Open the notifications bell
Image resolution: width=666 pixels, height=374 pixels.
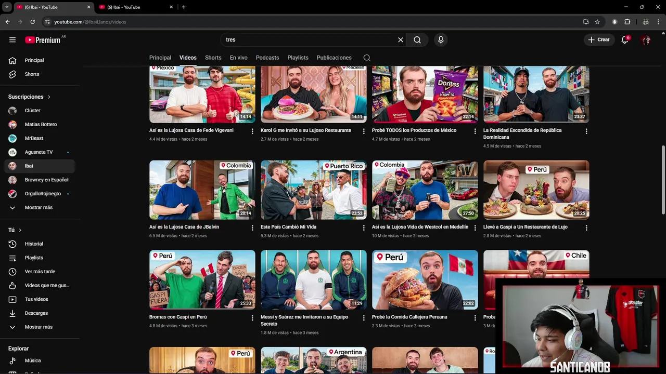pyautogui.click(x=625, y=39)
